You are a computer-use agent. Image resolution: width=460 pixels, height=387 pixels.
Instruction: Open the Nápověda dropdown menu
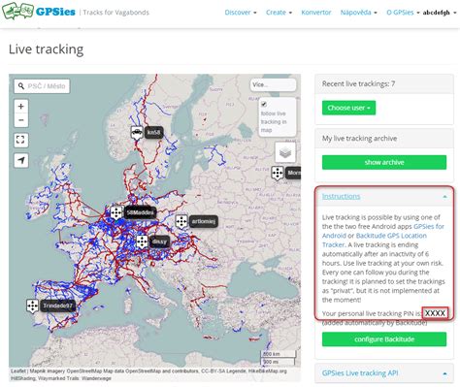[x=358, y=13]
